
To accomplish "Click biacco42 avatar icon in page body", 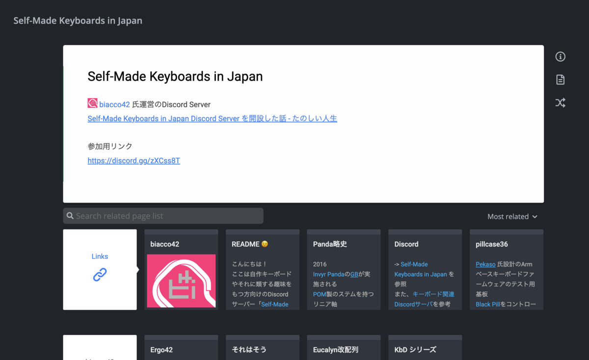I will (x=92, y=103).
